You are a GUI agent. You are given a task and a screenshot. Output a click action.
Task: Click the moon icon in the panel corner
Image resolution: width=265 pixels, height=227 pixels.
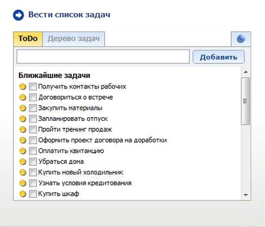tap(241, 39)
